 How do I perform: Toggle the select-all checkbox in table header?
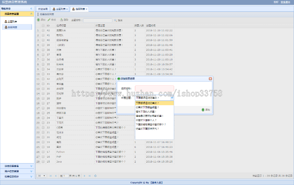coord(43,26)
